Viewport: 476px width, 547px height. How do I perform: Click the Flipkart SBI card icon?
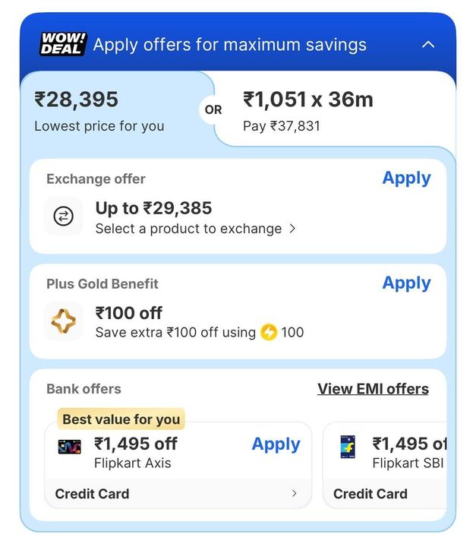pyautogui.click(x=348, y=447)
